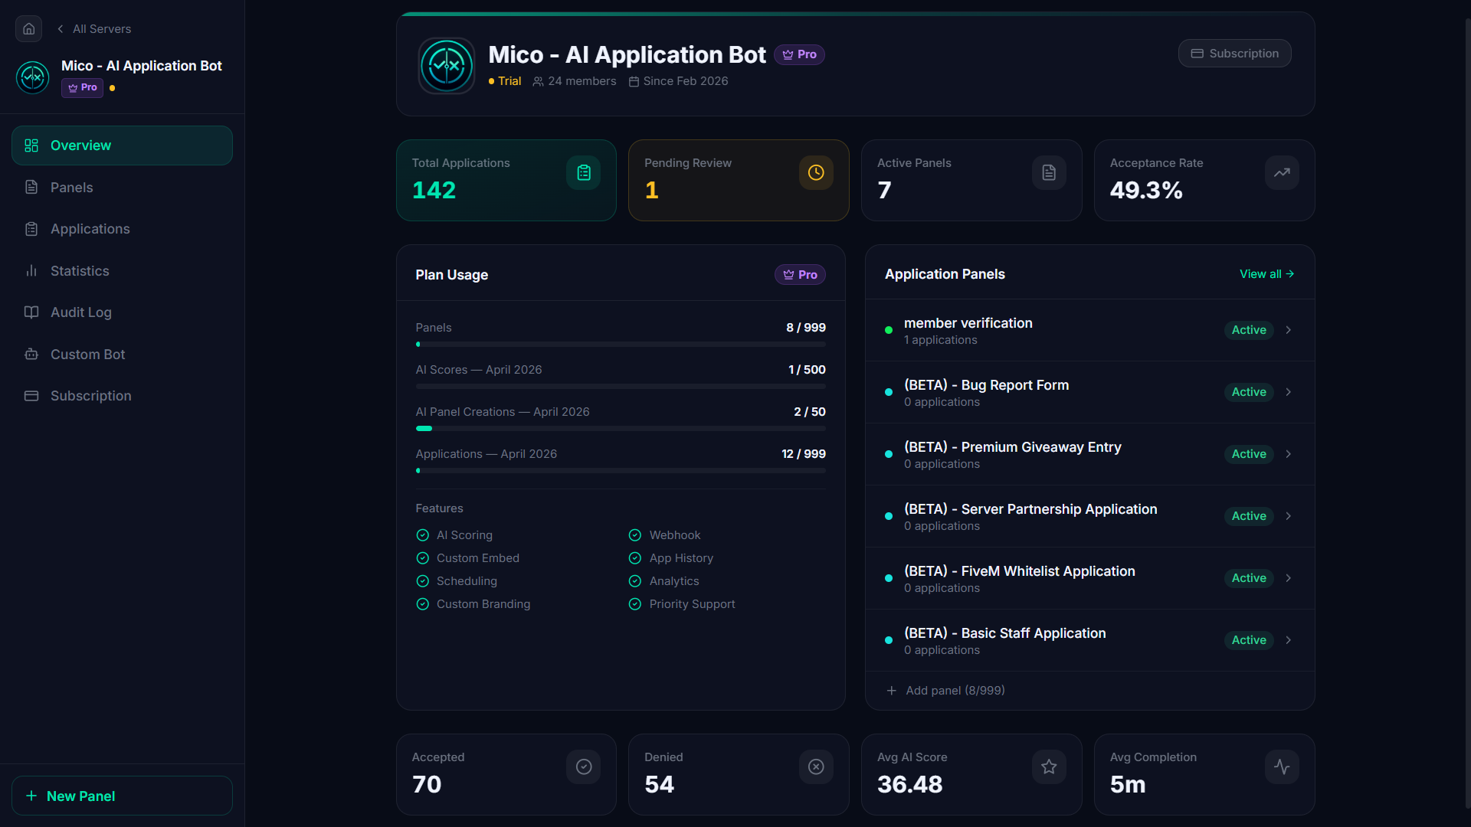Click the Priority Support feature checkmark
1471x827 pixels.
pyautogui.click(x=635, y=604)
